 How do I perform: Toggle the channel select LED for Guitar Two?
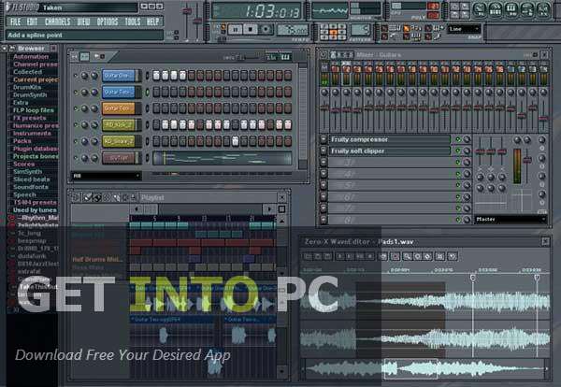pos(147,93)
